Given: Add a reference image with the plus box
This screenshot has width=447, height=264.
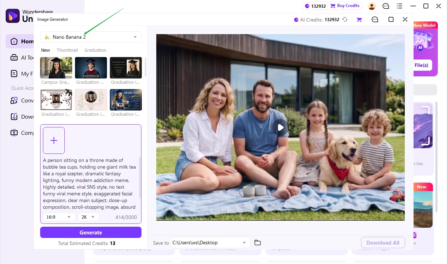Looking at the screenshot, I should tap(54, 140).
